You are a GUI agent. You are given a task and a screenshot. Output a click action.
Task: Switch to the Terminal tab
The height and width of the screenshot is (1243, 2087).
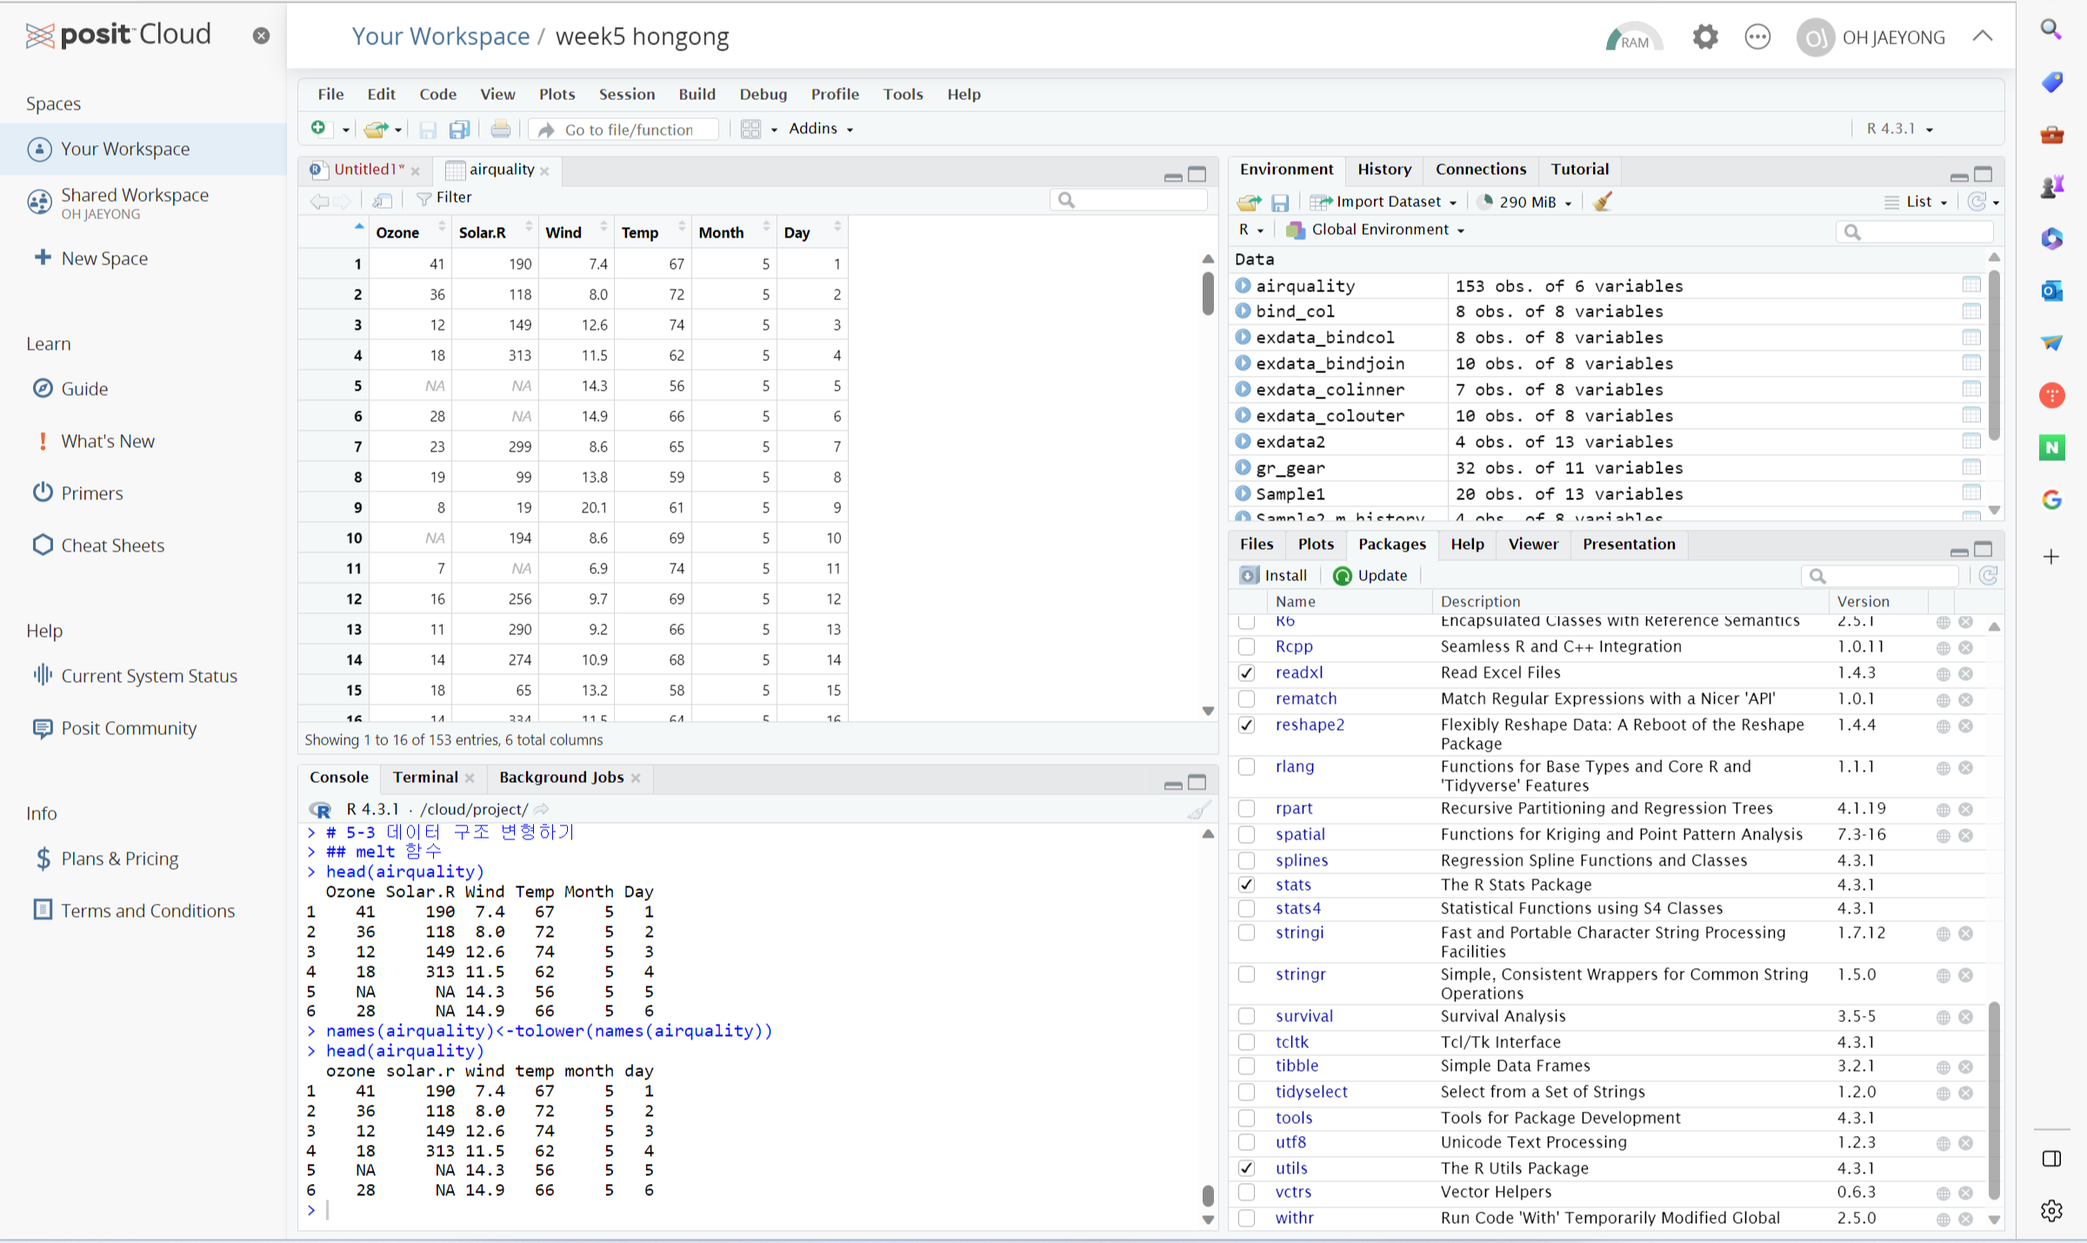point(424,777)
